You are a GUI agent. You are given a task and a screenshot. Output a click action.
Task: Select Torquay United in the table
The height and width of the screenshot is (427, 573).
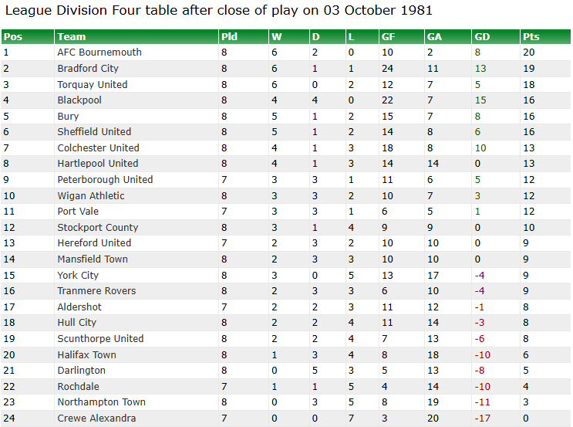[x=92, y=84]
